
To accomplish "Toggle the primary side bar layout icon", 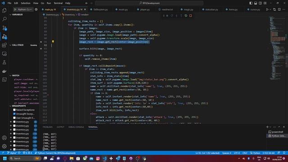I will 251,3.
